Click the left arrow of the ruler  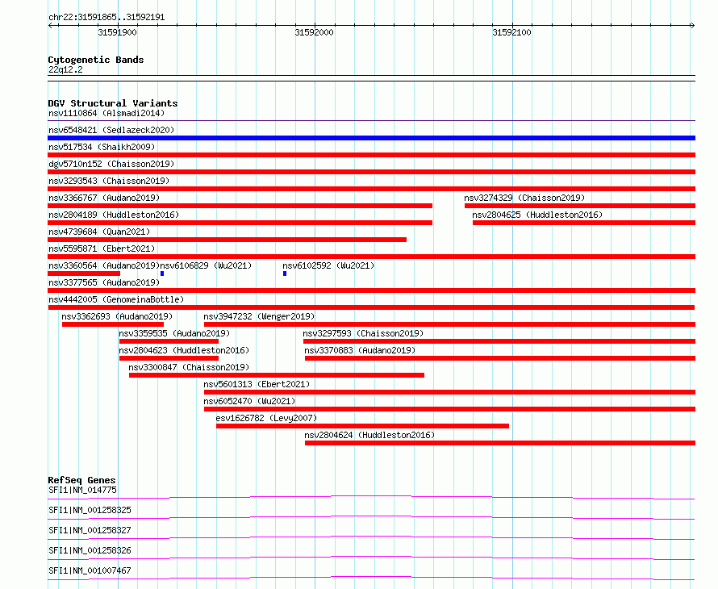(50, 26)
